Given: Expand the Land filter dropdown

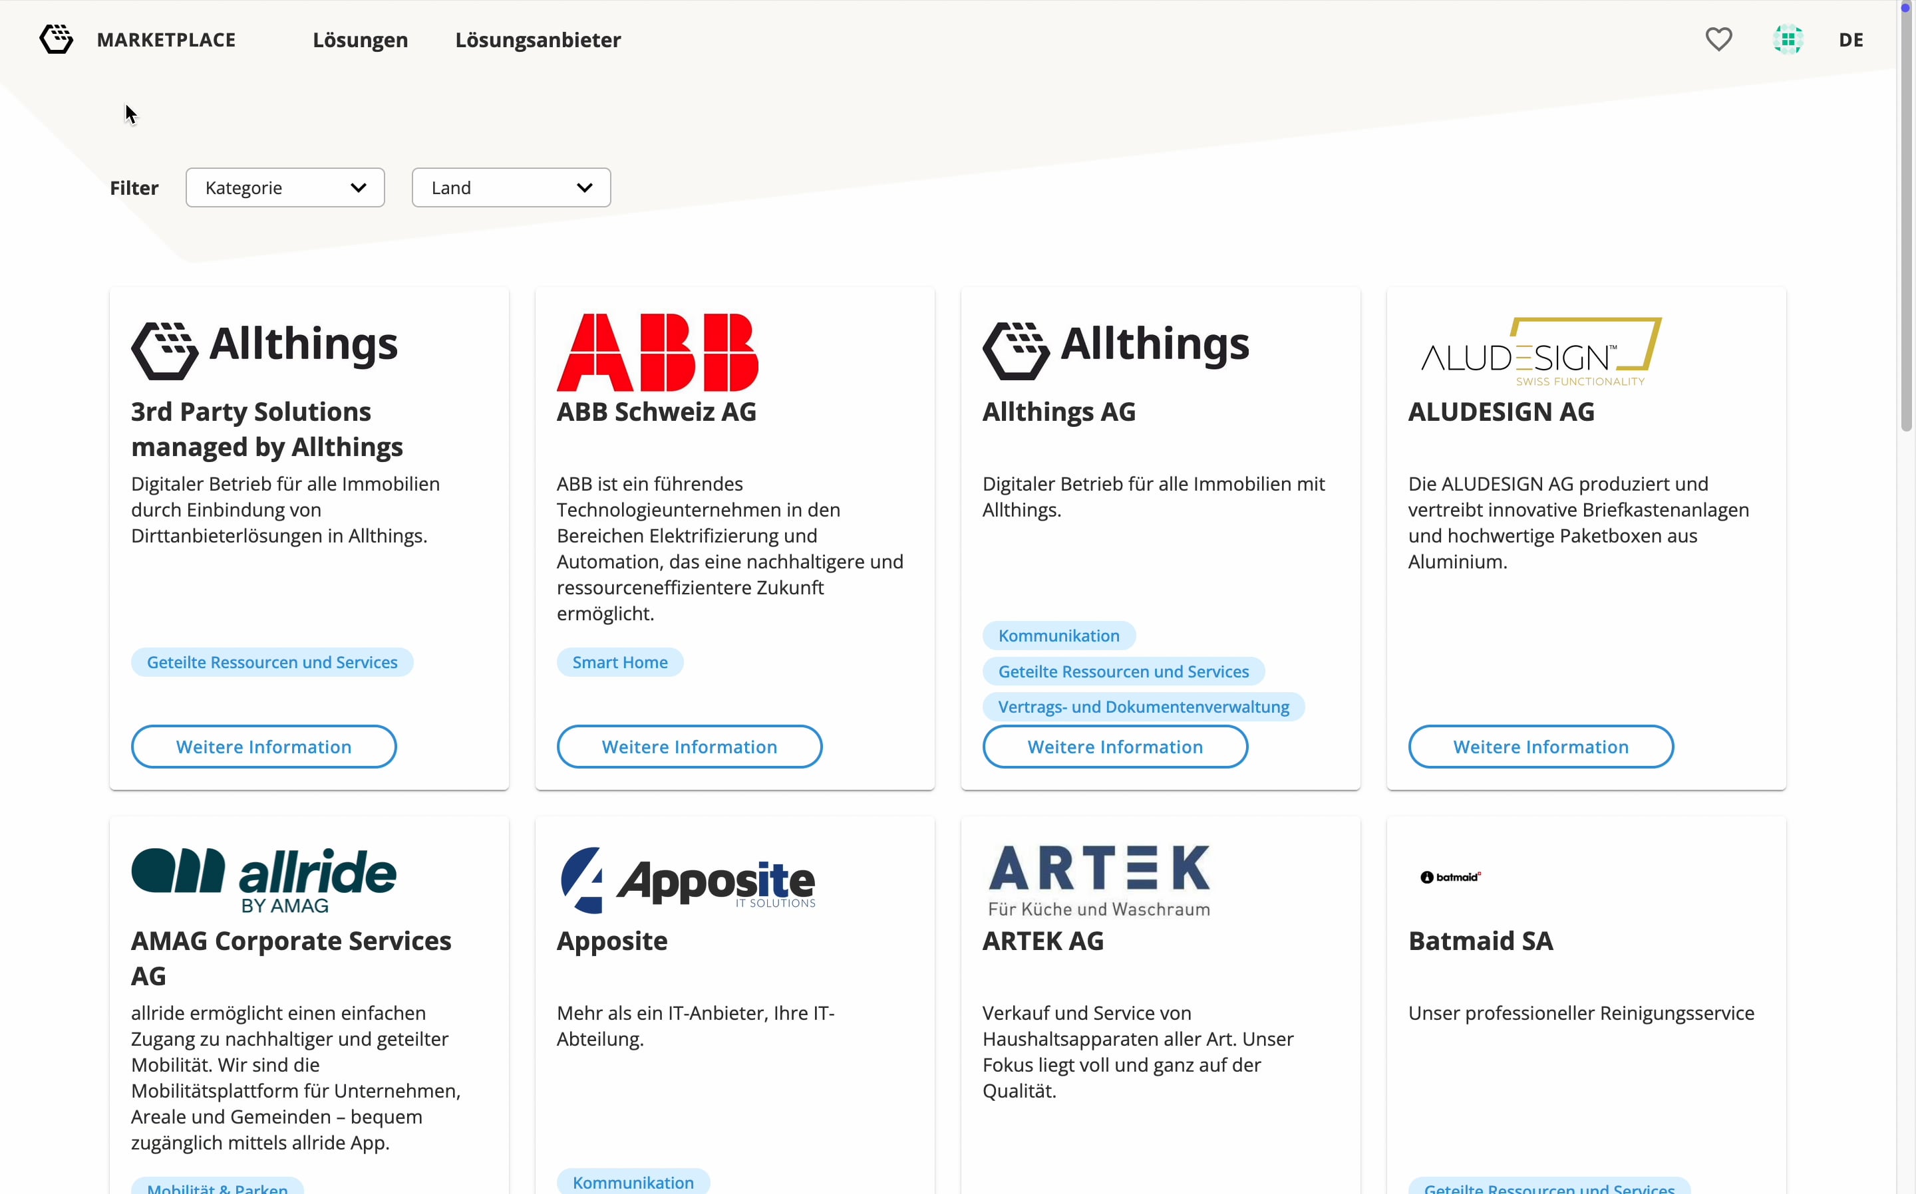Looking at the screenshot, I should click(x=511, y=188).
